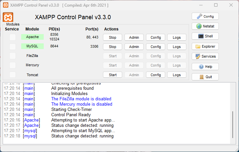The height and width of the screenshot is (152, 239).
Task: Stop the MySQL module
Action: click(113, 47)
